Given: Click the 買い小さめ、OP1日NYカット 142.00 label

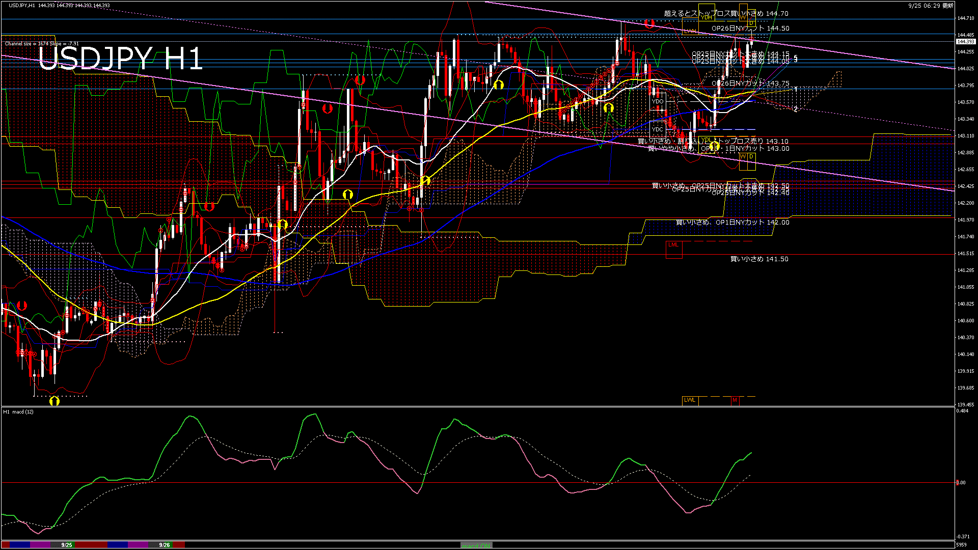Looking at the screenshot, I should point(732,223).
